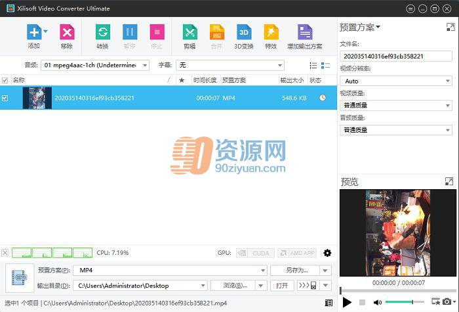Screen dimensions: 459x312
Task: Toggle CUDA GPU acceleration
Action: coord(255,253)
